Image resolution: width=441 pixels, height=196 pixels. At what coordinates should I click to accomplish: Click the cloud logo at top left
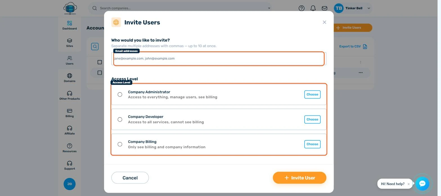click(x=70, y=8)
